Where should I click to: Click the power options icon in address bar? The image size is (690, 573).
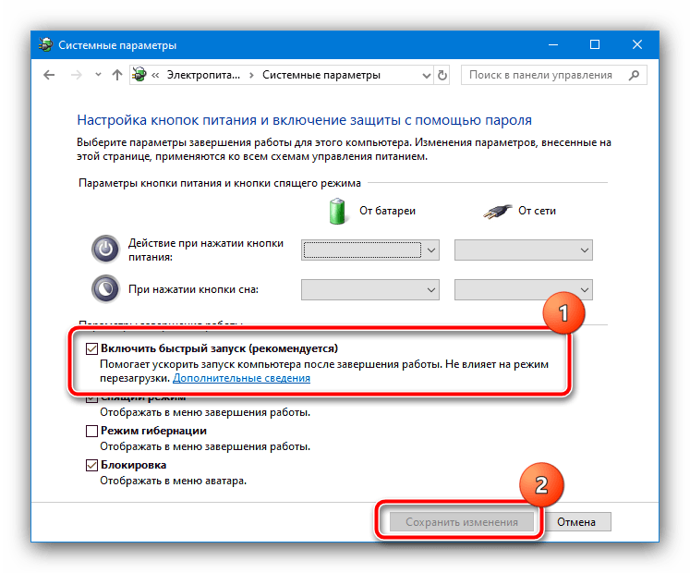[139, 75]
